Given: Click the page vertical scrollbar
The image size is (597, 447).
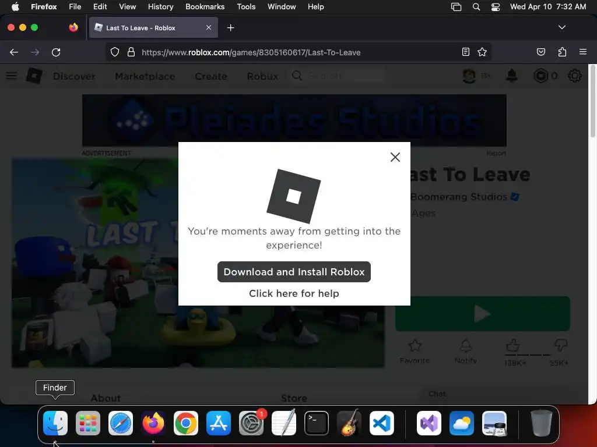Looking at the screenshot, I should pyautogui.click(x=592, y=102).
